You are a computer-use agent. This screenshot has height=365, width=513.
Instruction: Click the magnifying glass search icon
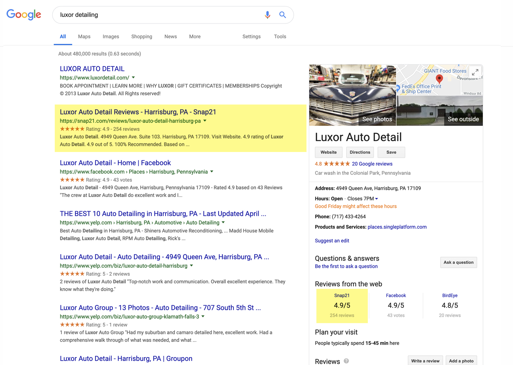click(283, 15)
